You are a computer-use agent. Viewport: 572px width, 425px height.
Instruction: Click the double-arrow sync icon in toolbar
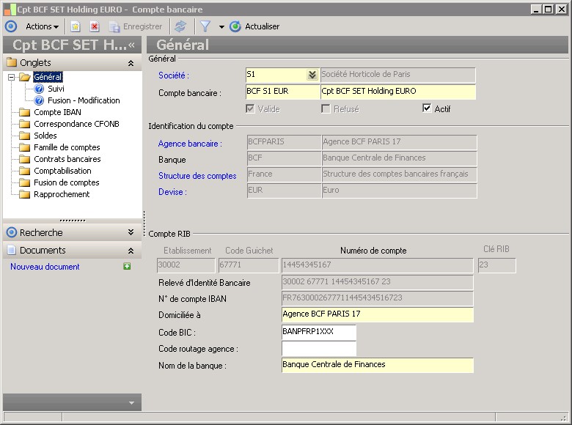tap(180, 26)
